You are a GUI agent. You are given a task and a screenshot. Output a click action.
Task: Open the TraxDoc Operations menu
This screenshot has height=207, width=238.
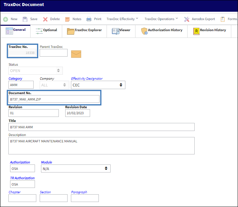(x=161, y=19)
